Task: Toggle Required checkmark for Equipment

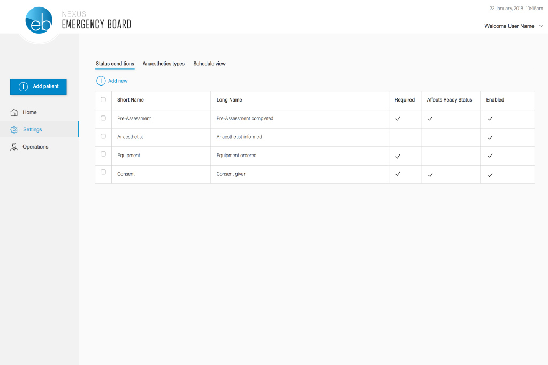Action: [398, 157]
